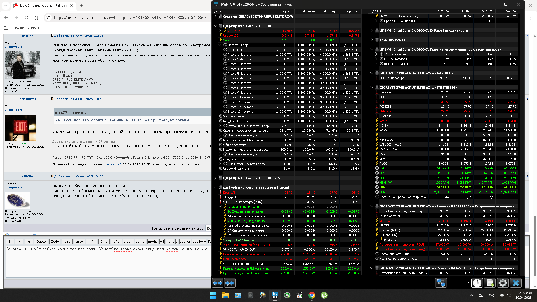Click the clock reset timer icon

pos(477,283)
